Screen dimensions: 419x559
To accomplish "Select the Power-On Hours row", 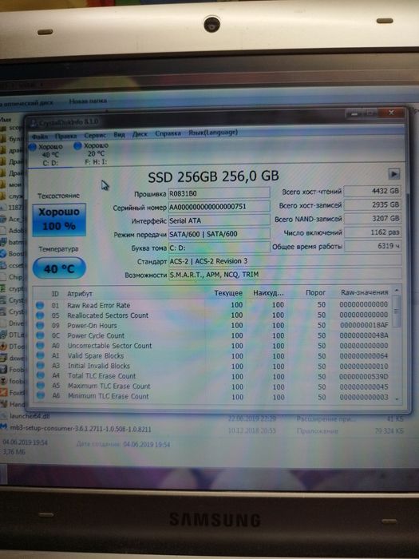I will (213, 325).
